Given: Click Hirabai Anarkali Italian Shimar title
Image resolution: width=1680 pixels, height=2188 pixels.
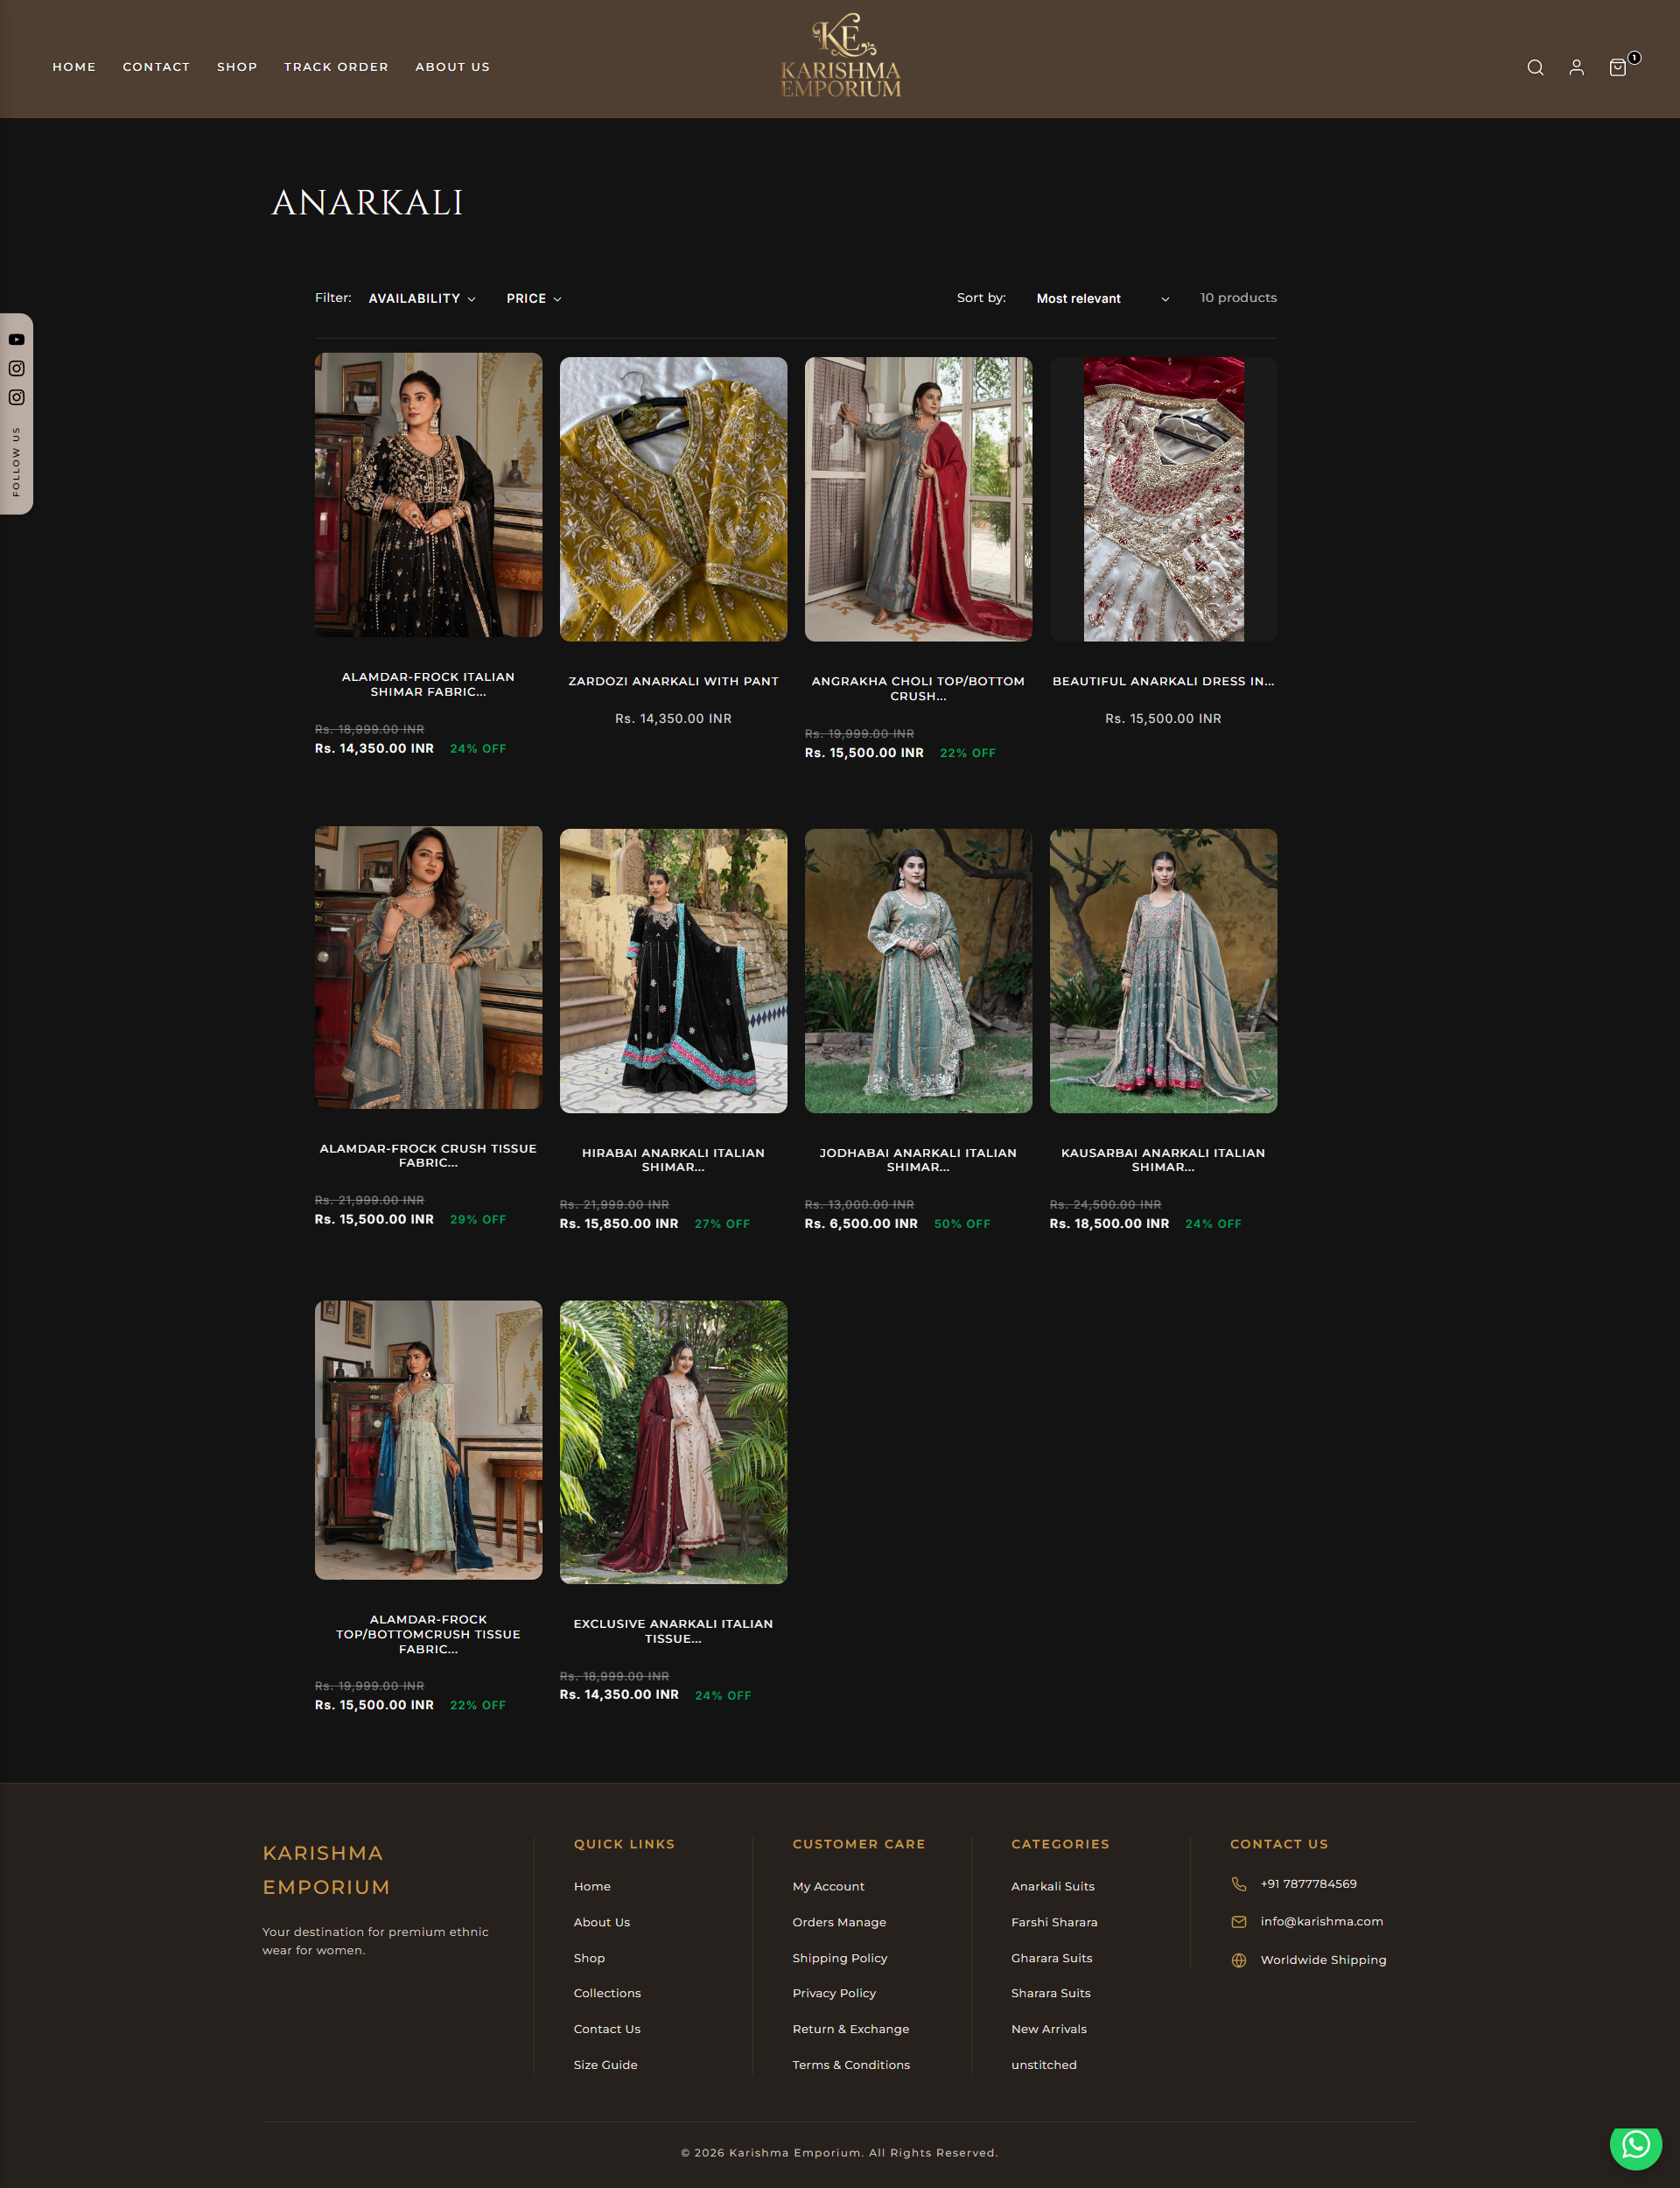Looking at the screenshot, I should click(x=673, y=1160).
